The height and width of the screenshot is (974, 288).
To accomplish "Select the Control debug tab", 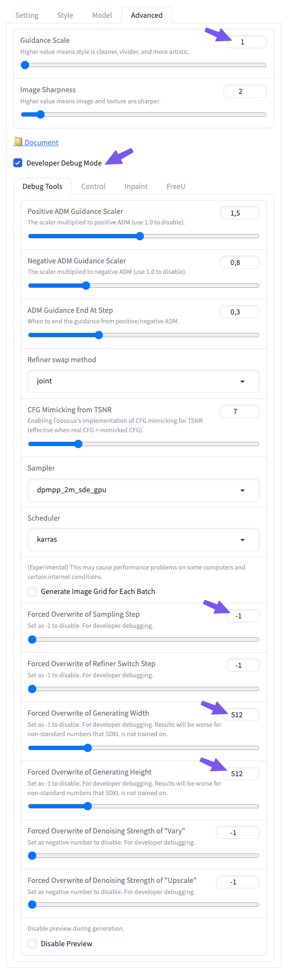I will click(x=93, y=186).
